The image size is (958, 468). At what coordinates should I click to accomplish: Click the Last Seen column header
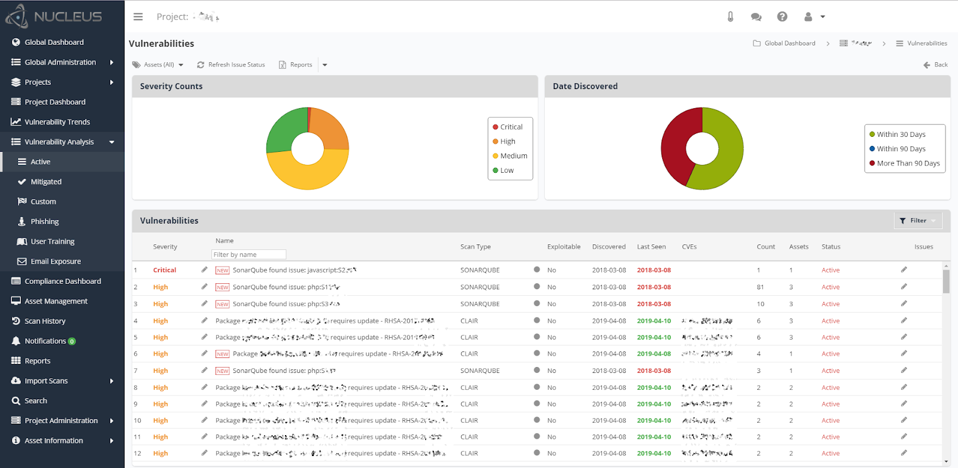(x=651, y=247)
